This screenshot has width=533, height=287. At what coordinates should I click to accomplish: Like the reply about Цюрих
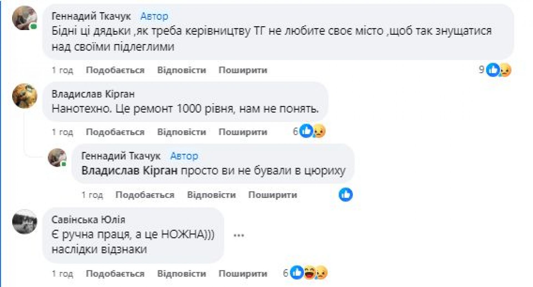click(145, 195)
